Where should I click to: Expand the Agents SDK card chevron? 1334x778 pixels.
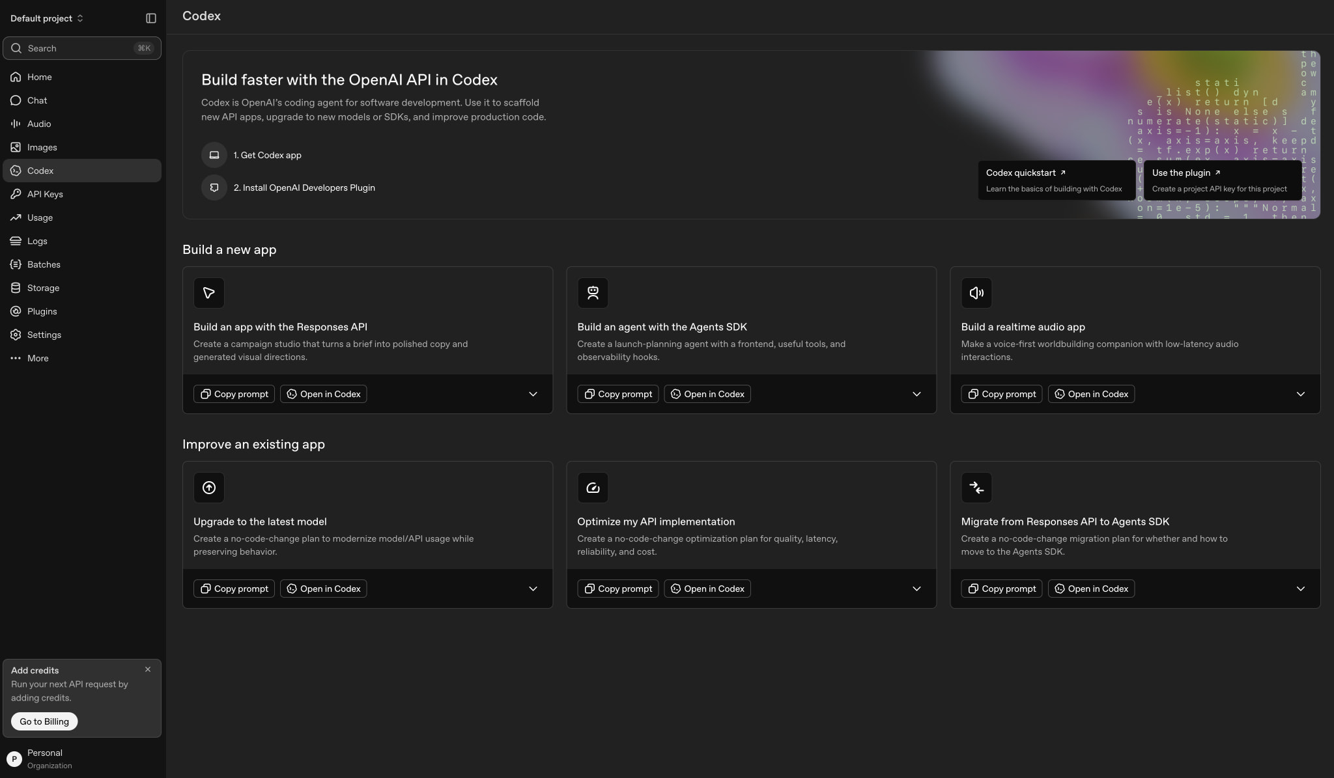[916, 394]
